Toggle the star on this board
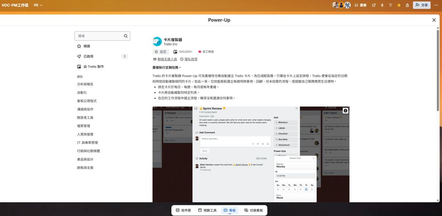Viewport: 442px width, 216px height. point(399,5)
